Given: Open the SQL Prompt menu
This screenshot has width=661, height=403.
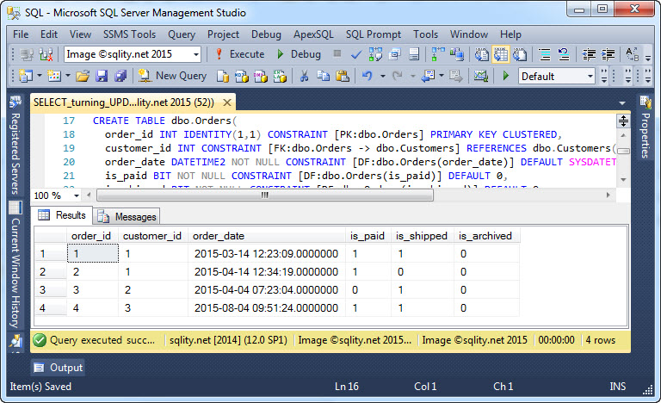Looking at the screenshot, I should (374, 34).
